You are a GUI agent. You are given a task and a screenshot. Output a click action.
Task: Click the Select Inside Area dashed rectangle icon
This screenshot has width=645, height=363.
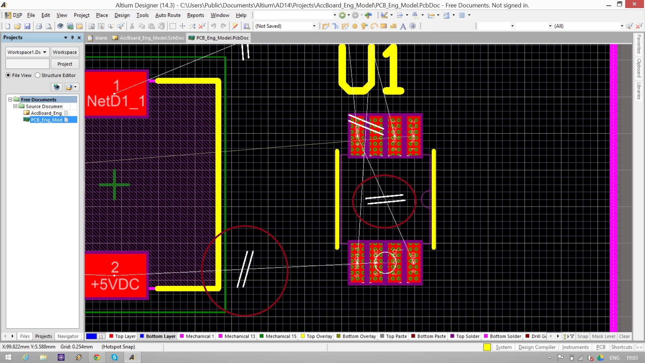[x=173, y=26]
